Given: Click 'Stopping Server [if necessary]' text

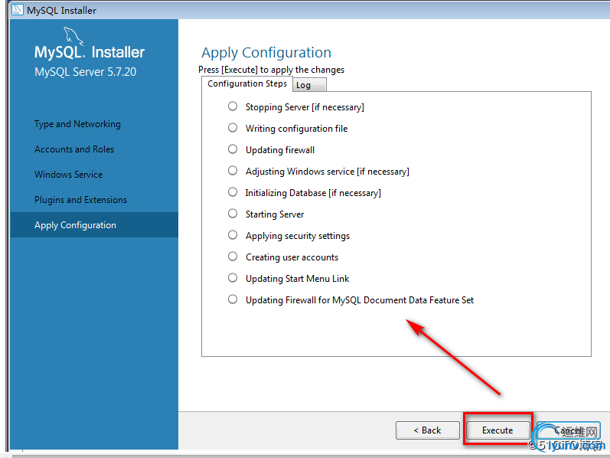Looking at the screenshot, I should point(305,107).
